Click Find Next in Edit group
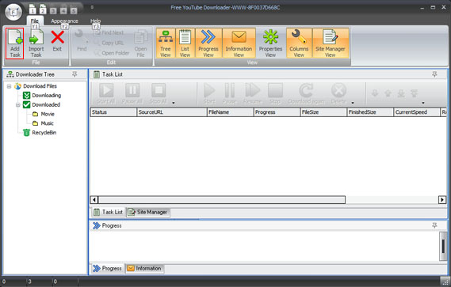Screen dimensions: 451x287 (109, 32)
